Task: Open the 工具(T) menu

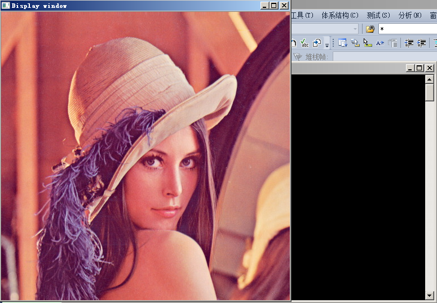Action: click(x=302, y=15)
